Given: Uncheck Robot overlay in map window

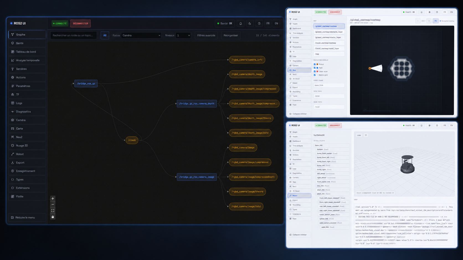Looking at the screenshot, I should (x=315, y=64).
